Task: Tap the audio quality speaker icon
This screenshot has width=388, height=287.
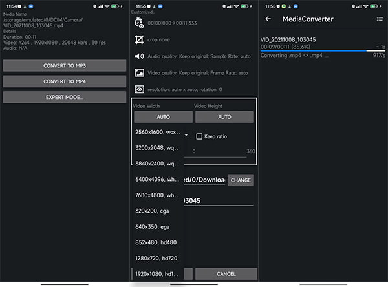Action: 139,56
